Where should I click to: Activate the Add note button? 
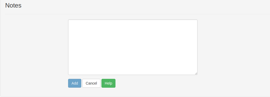[x=75, y=83]
